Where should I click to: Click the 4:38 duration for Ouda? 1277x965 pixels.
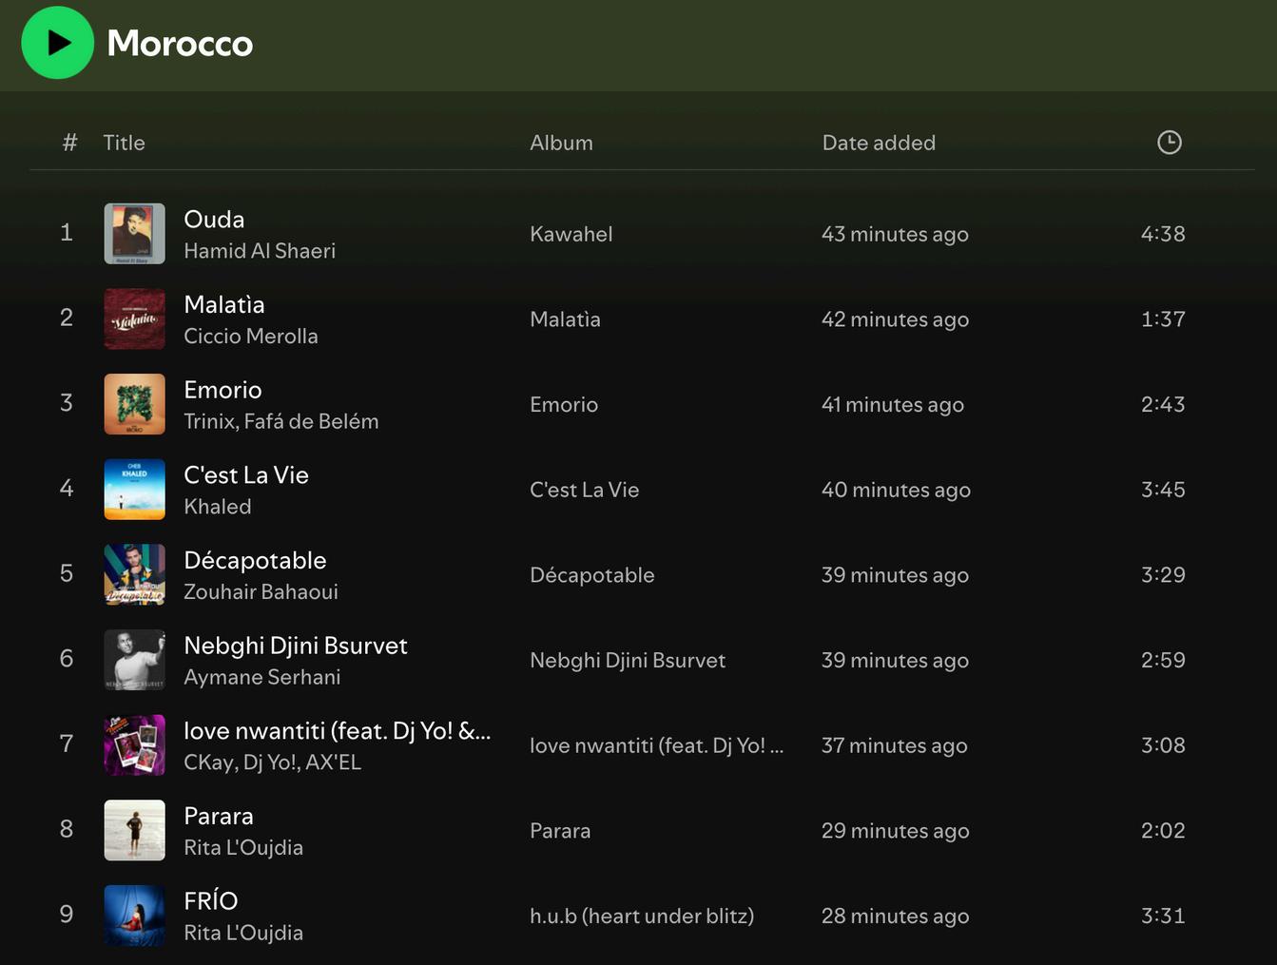(1163, 234)
